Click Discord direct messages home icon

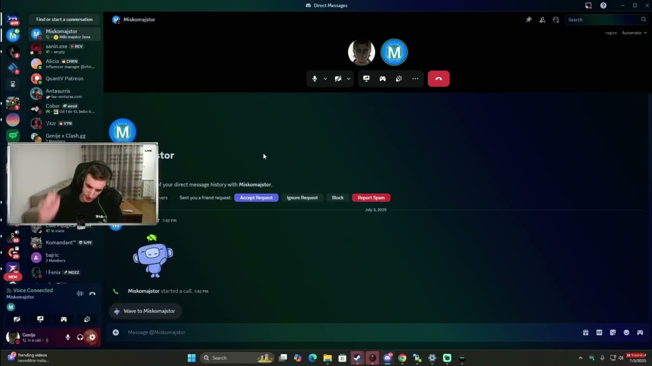pyautogui.click(x=13, y=19)
